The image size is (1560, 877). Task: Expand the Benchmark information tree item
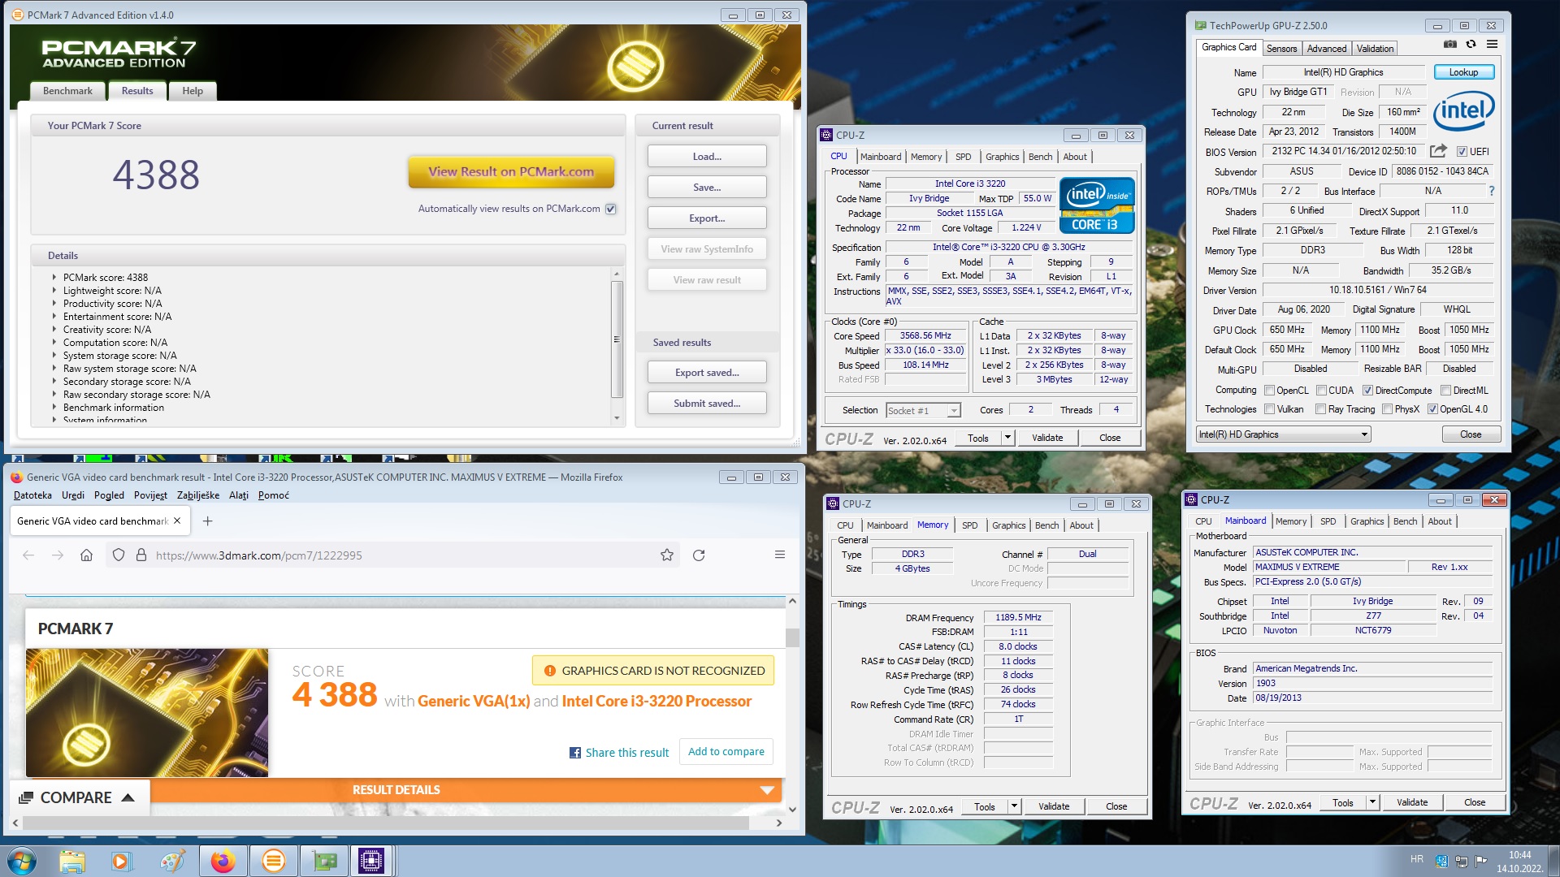tap(54, 408)
